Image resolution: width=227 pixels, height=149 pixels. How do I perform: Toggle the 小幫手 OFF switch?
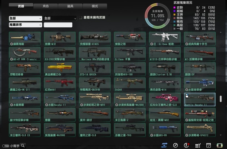[x=6, y=146]
